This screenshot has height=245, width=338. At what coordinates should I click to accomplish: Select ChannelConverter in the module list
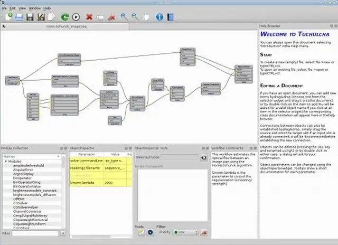click(x=27, y=211)
